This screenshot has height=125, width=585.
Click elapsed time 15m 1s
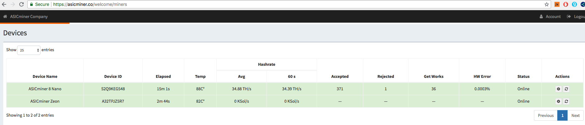coord(163,89)
